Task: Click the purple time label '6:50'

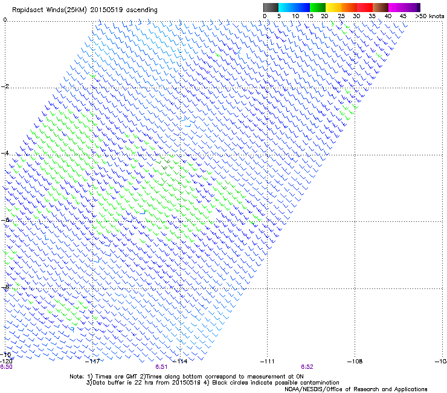Action: [x=6, y=367]
